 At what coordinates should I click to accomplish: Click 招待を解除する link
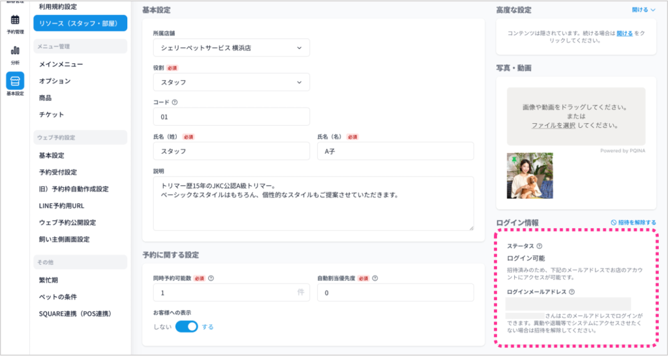(633, 222)
